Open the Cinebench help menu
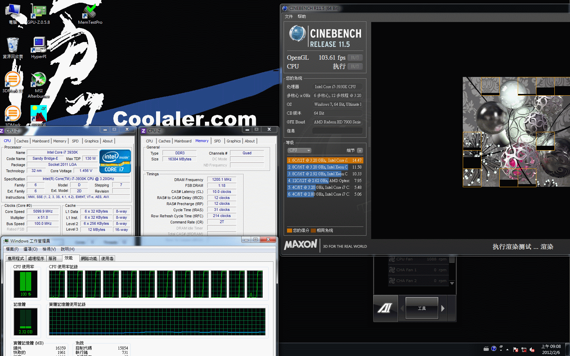Screen dimensions: 570x356 (302, 16)
